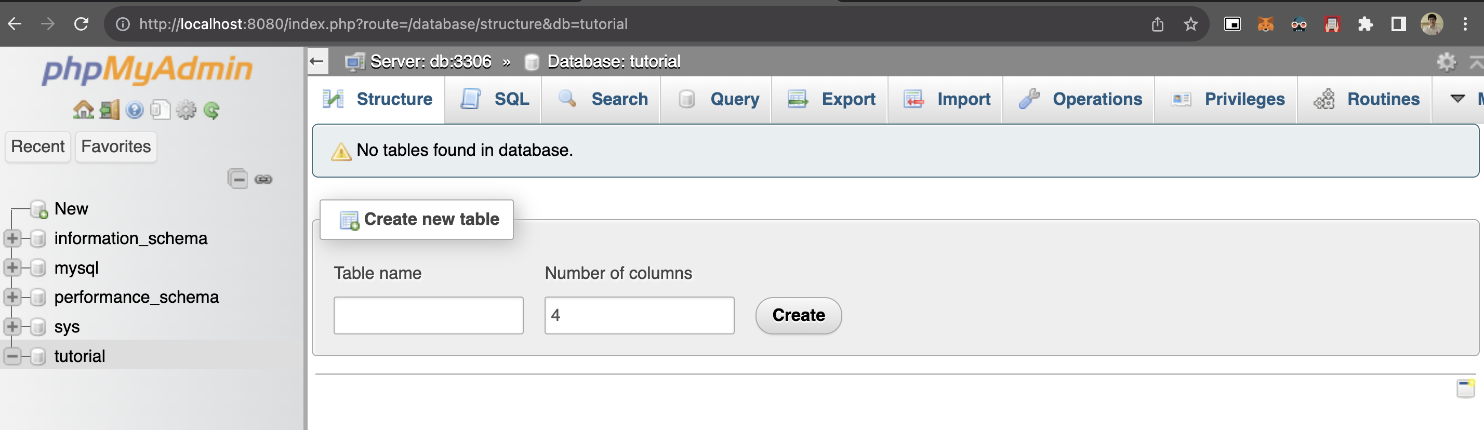Open the Home icon in sidebar
1484x430 pixels.
point(84,110)
